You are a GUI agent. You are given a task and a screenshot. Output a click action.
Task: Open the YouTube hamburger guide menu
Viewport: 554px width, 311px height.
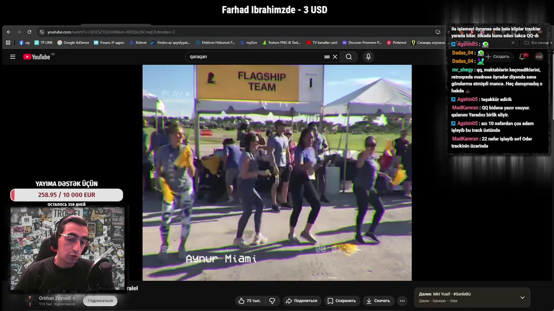(x=13, y=57)
